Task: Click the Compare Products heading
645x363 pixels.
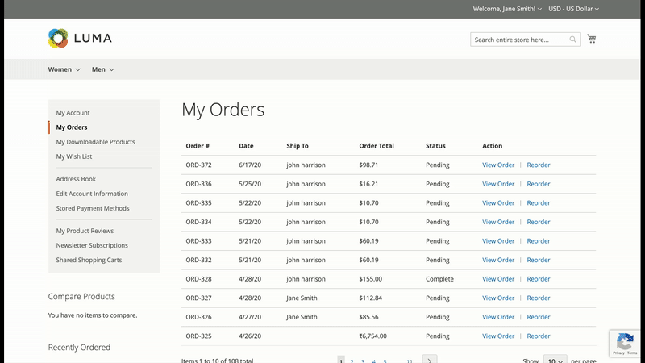Action: [x=81, y=296]
